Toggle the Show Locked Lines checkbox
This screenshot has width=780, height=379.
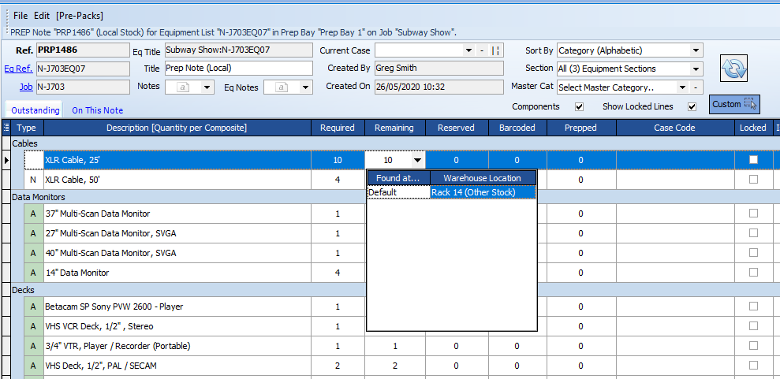click(x=692, y=107)
